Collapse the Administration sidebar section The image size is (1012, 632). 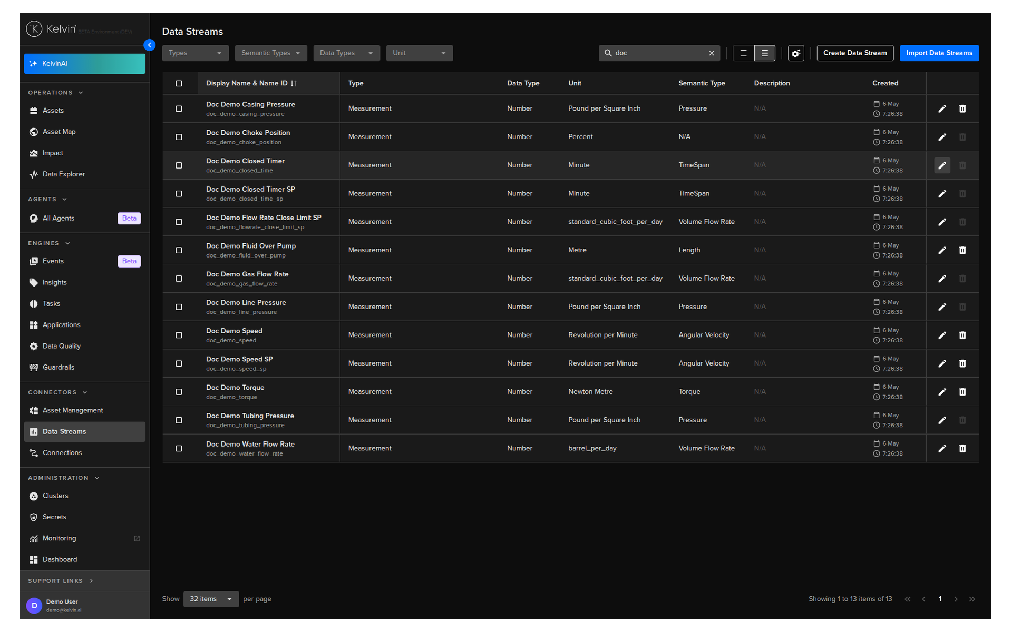pyautogui.click(x=64, y=478)
